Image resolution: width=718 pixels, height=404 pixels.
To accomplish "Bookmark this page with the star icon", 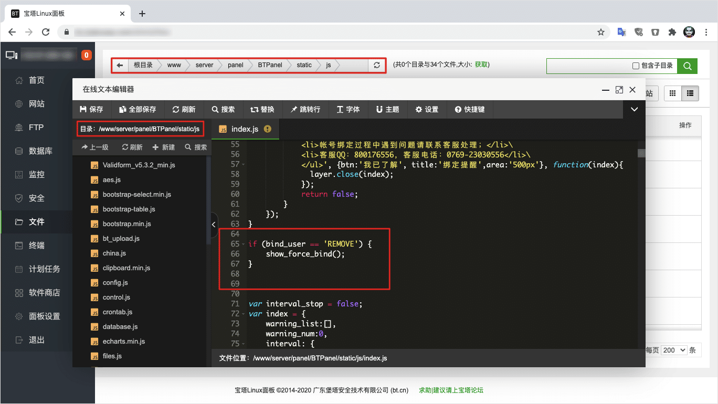I will pyautogui.click(x=601, y=32).
